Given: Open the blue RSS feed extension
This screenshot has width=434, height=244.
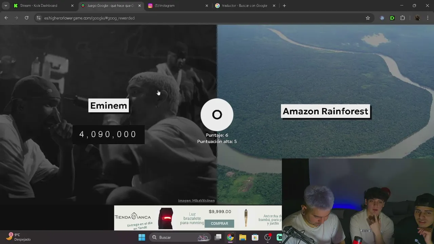Looking at the screenshot, I should (x=382, y=18).
